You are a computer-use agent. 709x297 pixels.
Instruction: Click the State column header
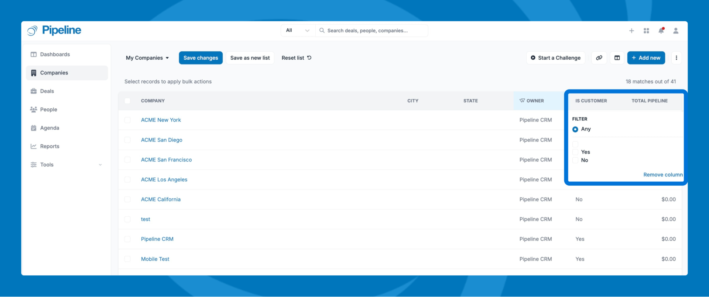(x=470, y=101)
